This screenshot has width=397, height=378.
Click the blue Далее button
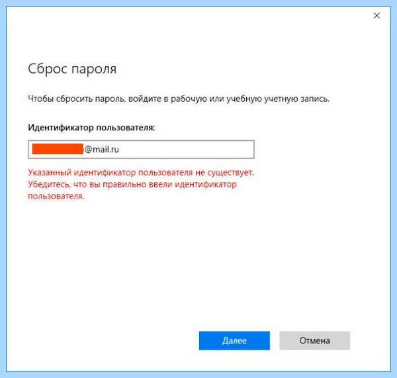[234, 340]
